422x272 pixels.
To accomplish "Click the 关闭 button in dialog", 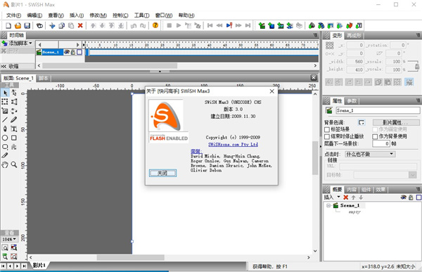I will point(163,173).
